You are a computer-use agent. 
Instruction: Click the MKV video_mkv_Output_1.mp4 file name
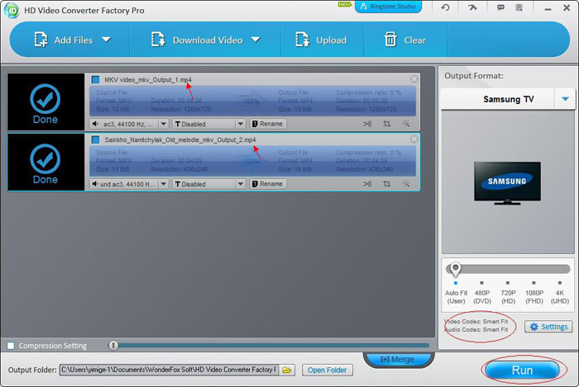148,79
